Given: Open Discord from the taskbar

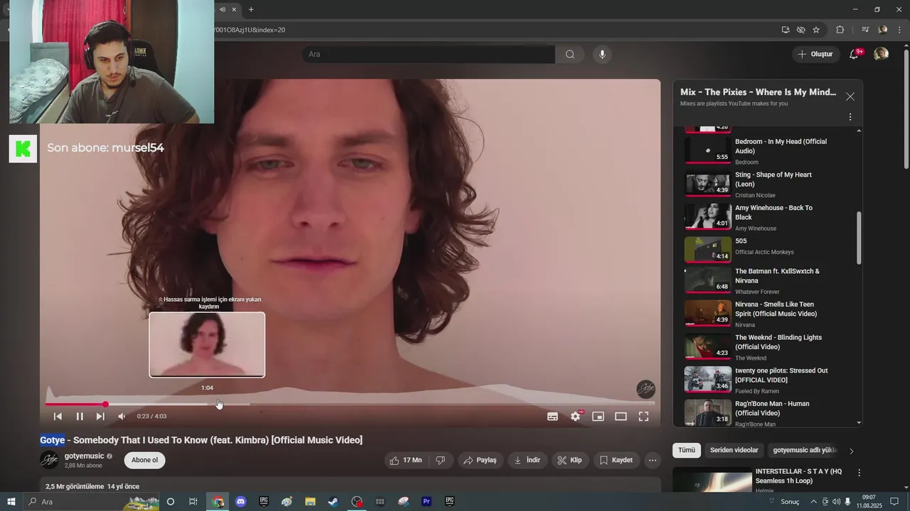Looking at the screenshot, I should pyautogui.click(x=240, y=502).
